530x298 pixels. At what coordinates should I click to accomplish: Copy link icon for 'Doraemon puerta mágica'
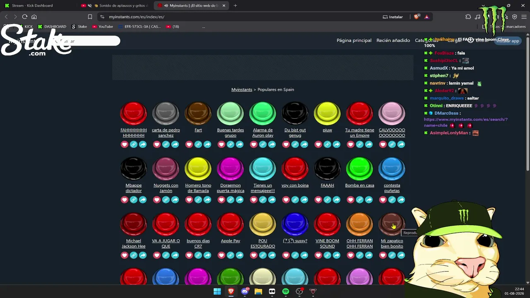pyautogui.click(x=231, y=200)
